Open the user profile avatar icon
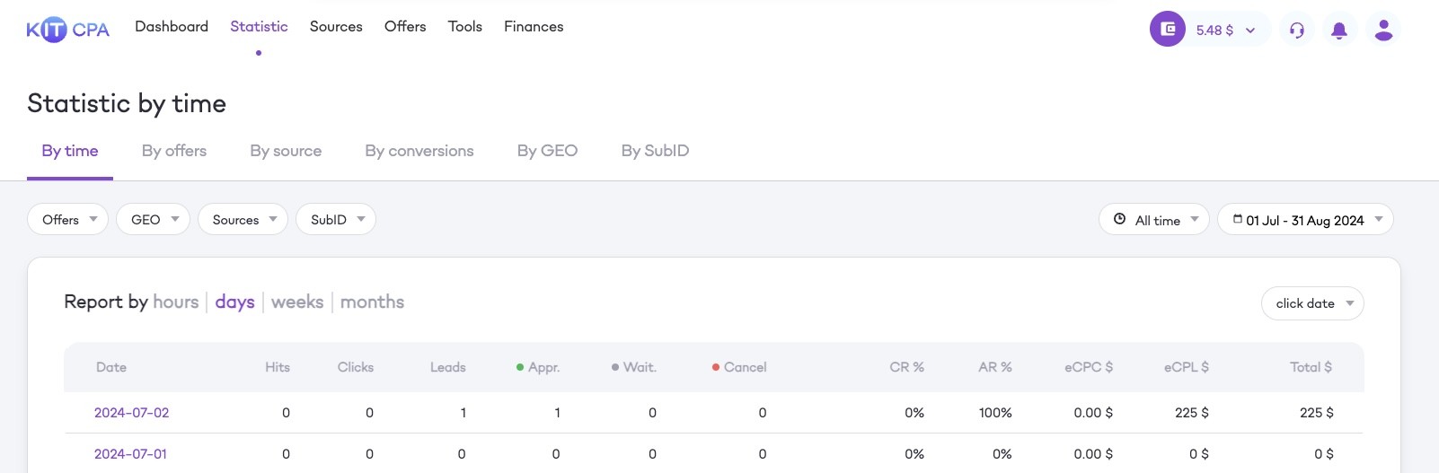 click(x=1383, y=30)
